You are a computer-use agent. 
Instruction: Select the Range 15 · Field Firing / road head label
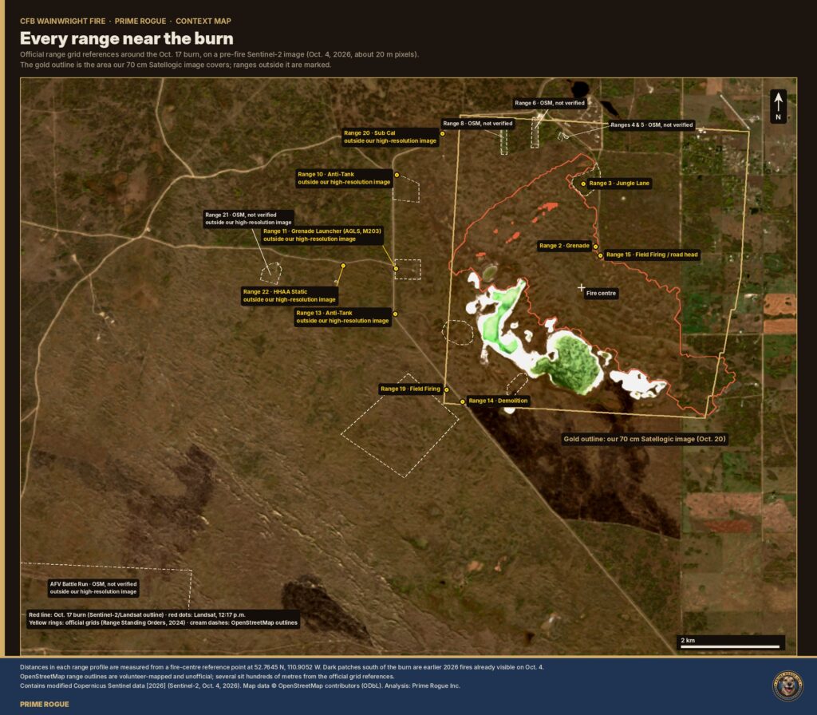(652, 255)
